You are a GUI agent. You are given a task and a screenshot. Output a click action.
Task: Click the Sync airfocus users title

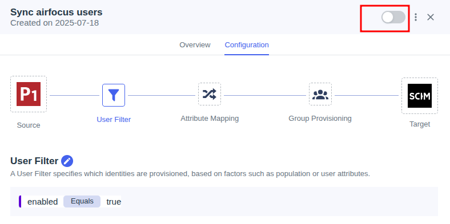tap(56, 13)
